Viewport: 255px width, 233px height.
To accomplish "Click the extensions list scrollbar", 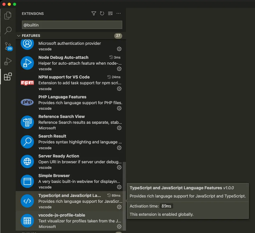I will [x=124, y=196].
